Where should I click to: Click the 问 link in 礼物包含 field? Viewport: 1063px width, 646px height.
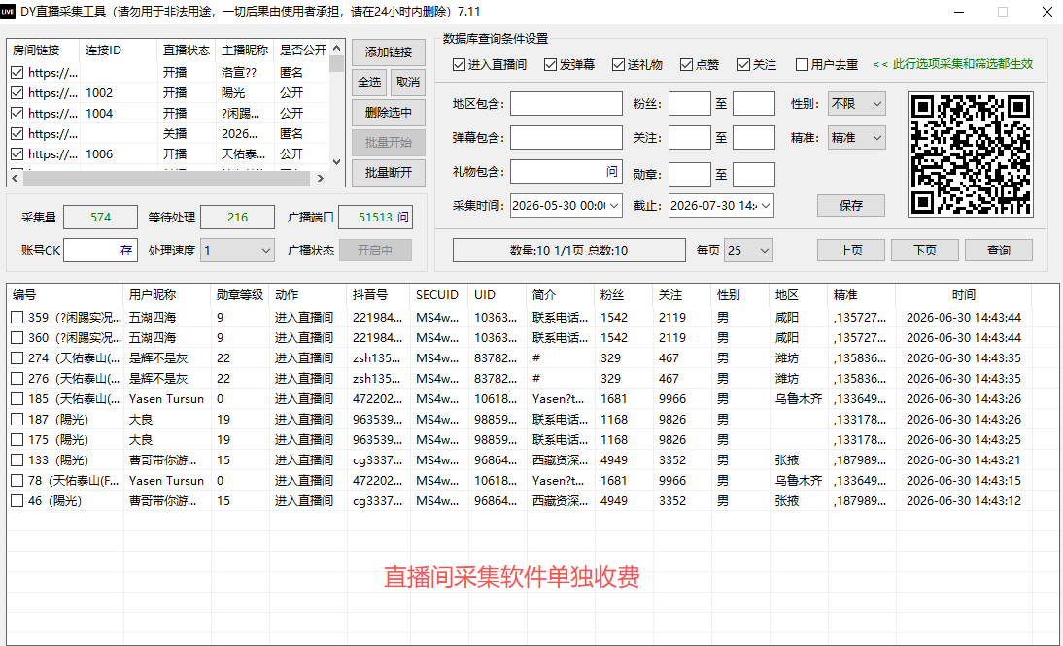pos(611,172)
